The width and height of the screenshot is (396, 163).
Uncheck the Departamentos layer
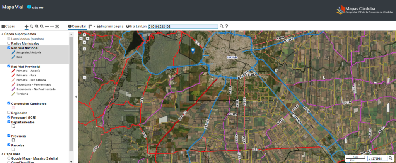[x=9, y=122]
